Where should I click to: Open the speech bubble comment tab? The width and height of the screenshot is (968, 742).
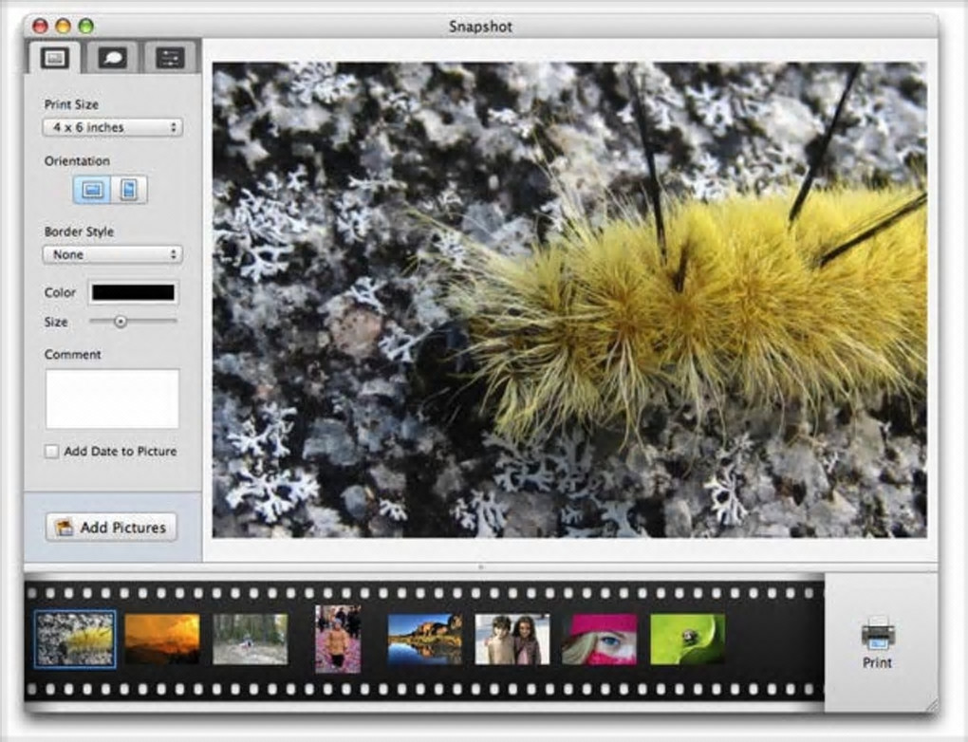[x=113, y=58]
